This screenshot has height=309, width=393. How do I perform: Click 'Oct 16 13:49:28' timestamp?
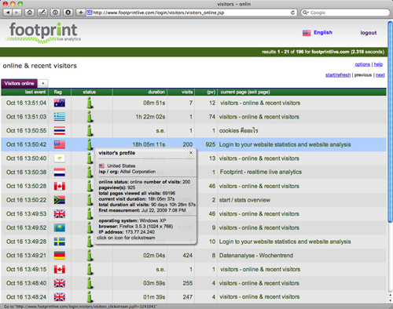[26, 242]
